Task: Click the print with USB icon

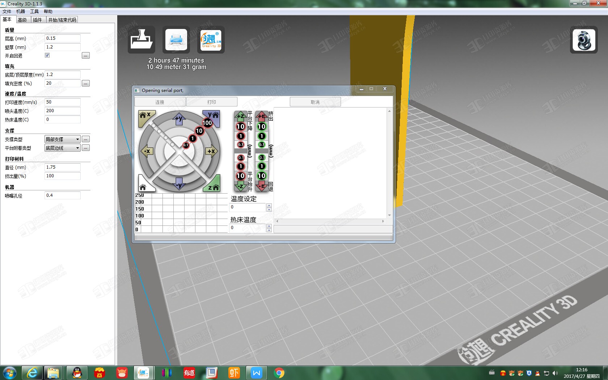Action: point(176,39)
